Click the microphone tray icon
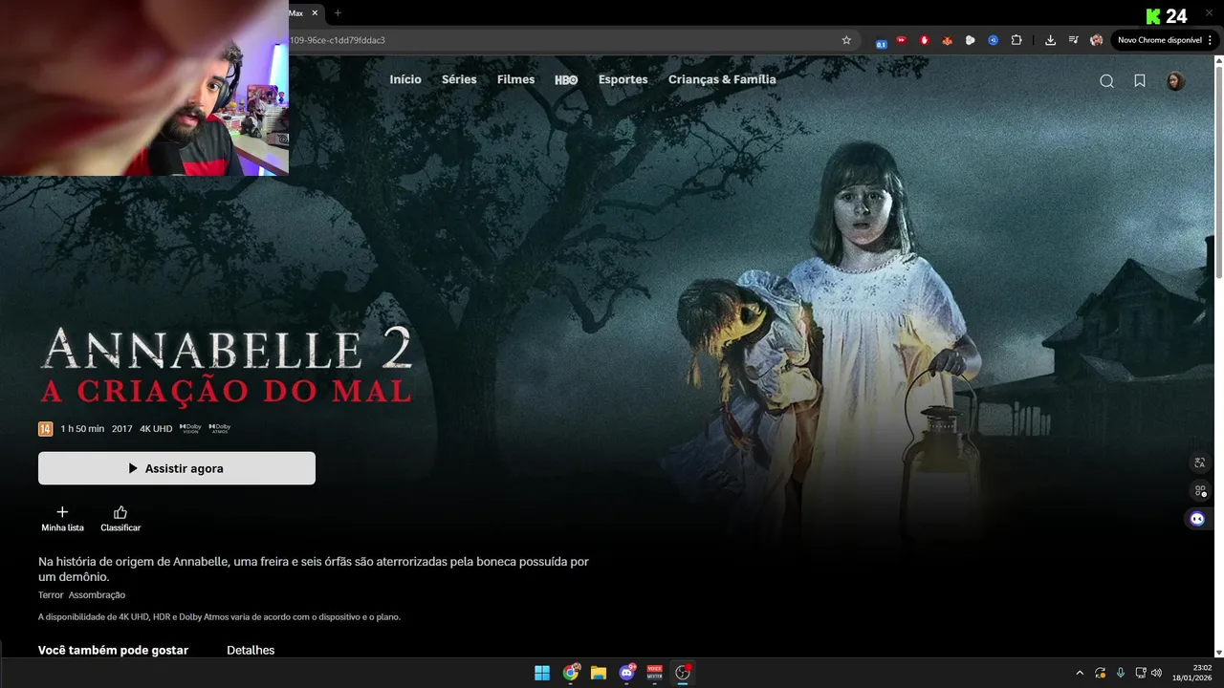The width and height of the screenshot is (1224, 688). 1120,673
